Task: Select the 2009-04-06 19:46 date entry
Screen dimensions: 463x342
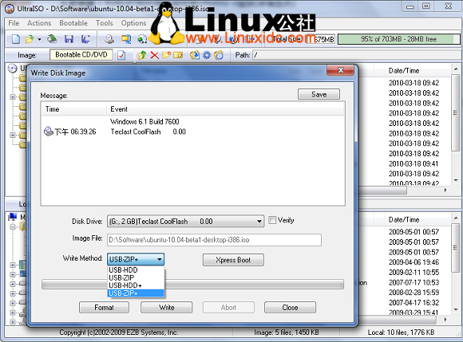Action: point(414,262)
